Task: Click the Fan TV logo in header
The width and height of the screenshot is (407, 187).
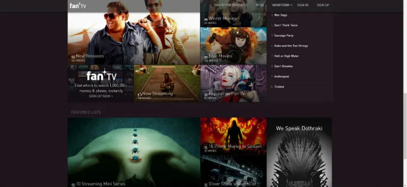Action: (78, 6)
